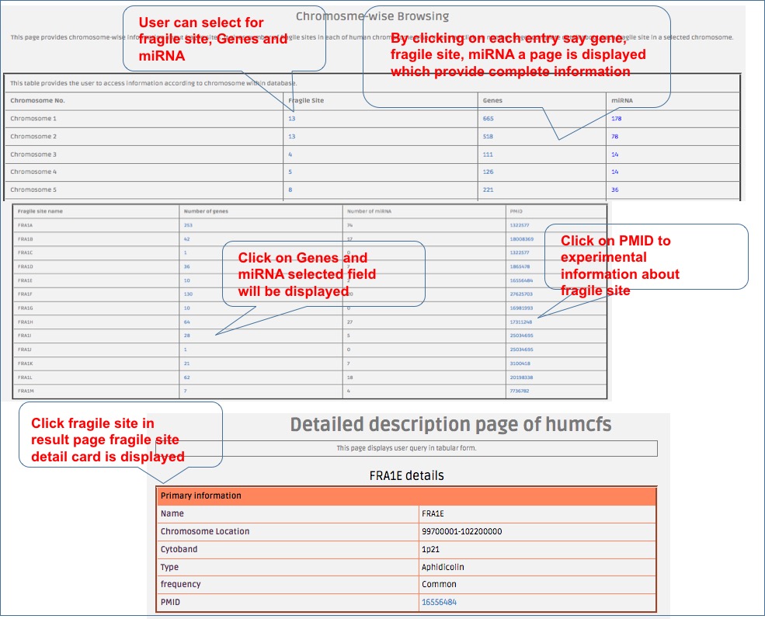Screen dimensions: 765x619
Task: Open Chromosome 2 miRNA count 78
Action: pyautogui.click(x=614, y=137)
